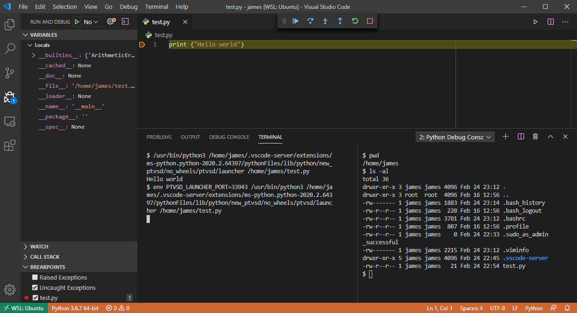Open the Debug menu
This screenshot has width=577, height=313.
[x=128, y=7]
